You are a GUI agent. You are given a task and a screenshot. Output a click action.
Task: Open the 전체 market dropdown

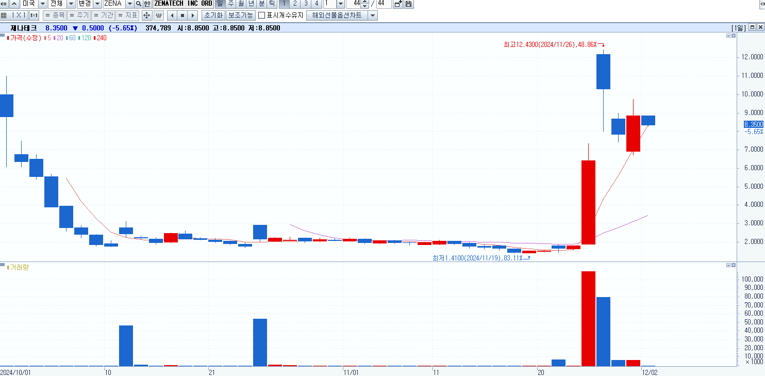[71, 4]
